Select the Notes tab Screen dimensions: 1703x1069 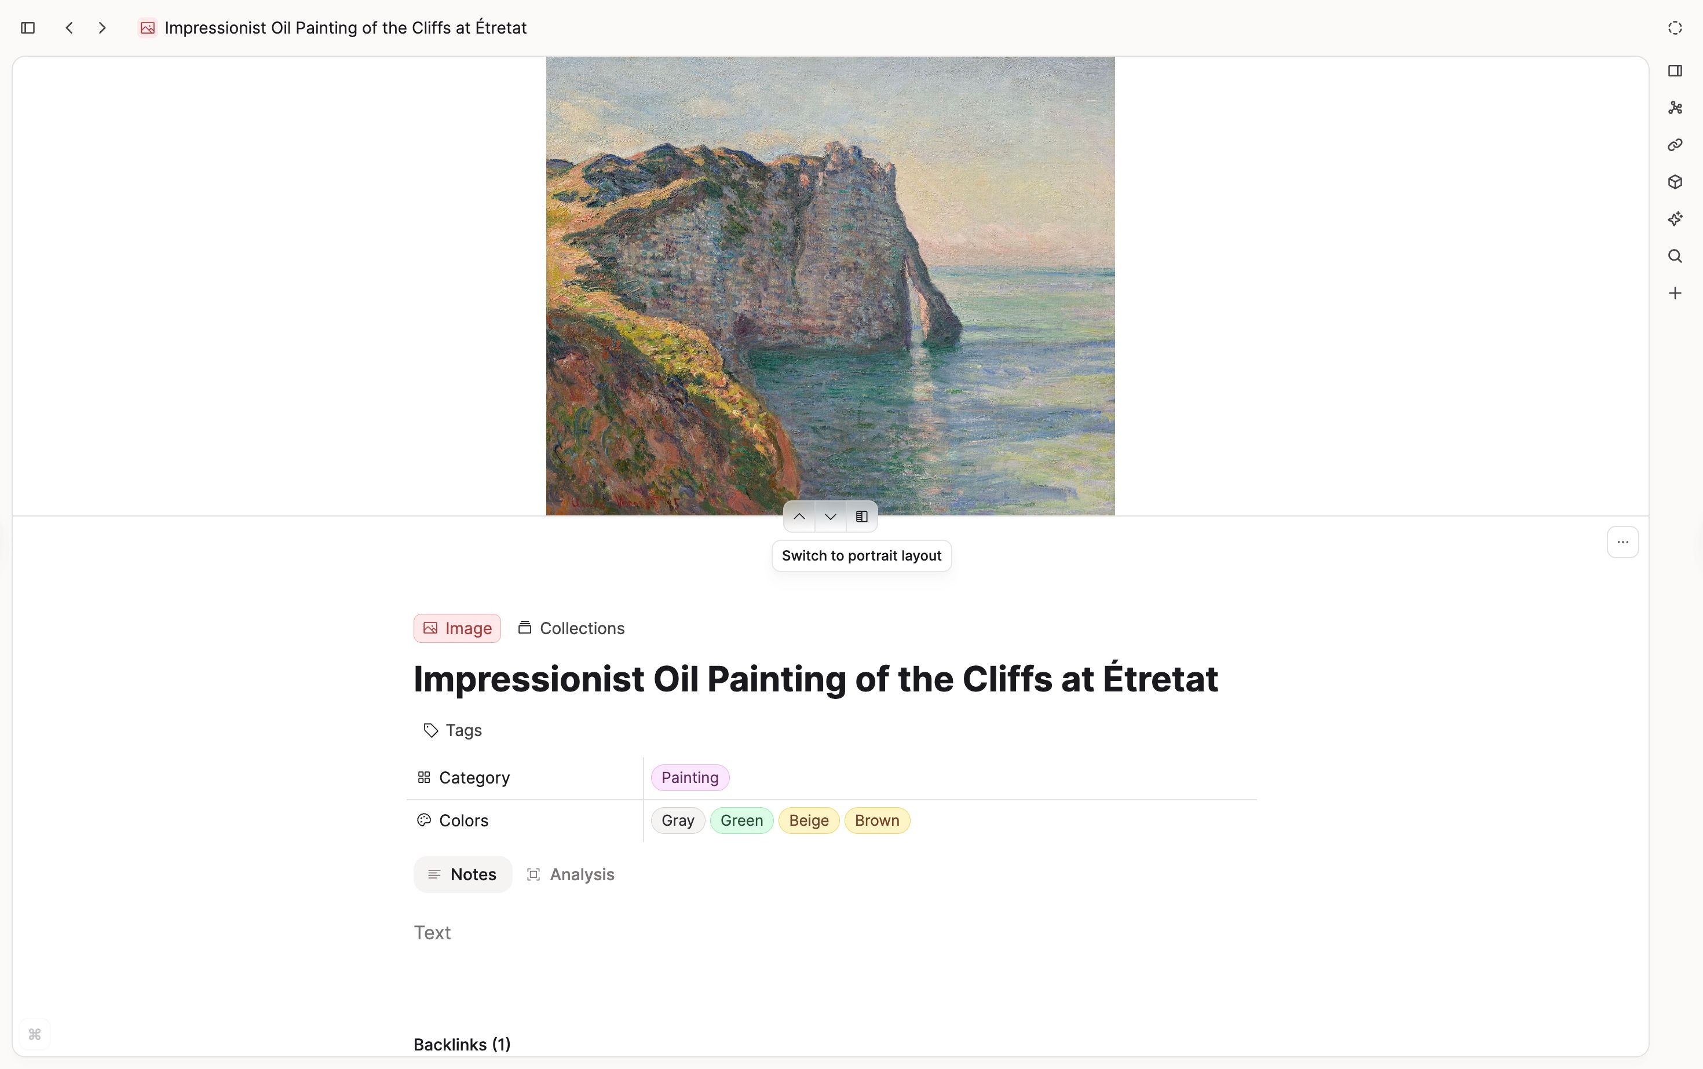pos(462,874)
